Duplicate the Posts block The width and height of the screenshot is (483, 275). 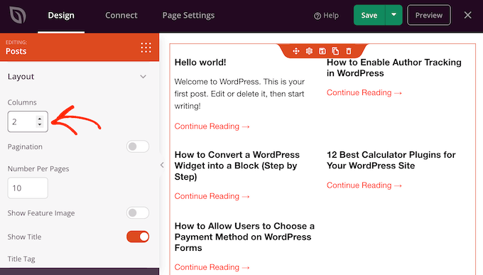[x=335, y=51]
